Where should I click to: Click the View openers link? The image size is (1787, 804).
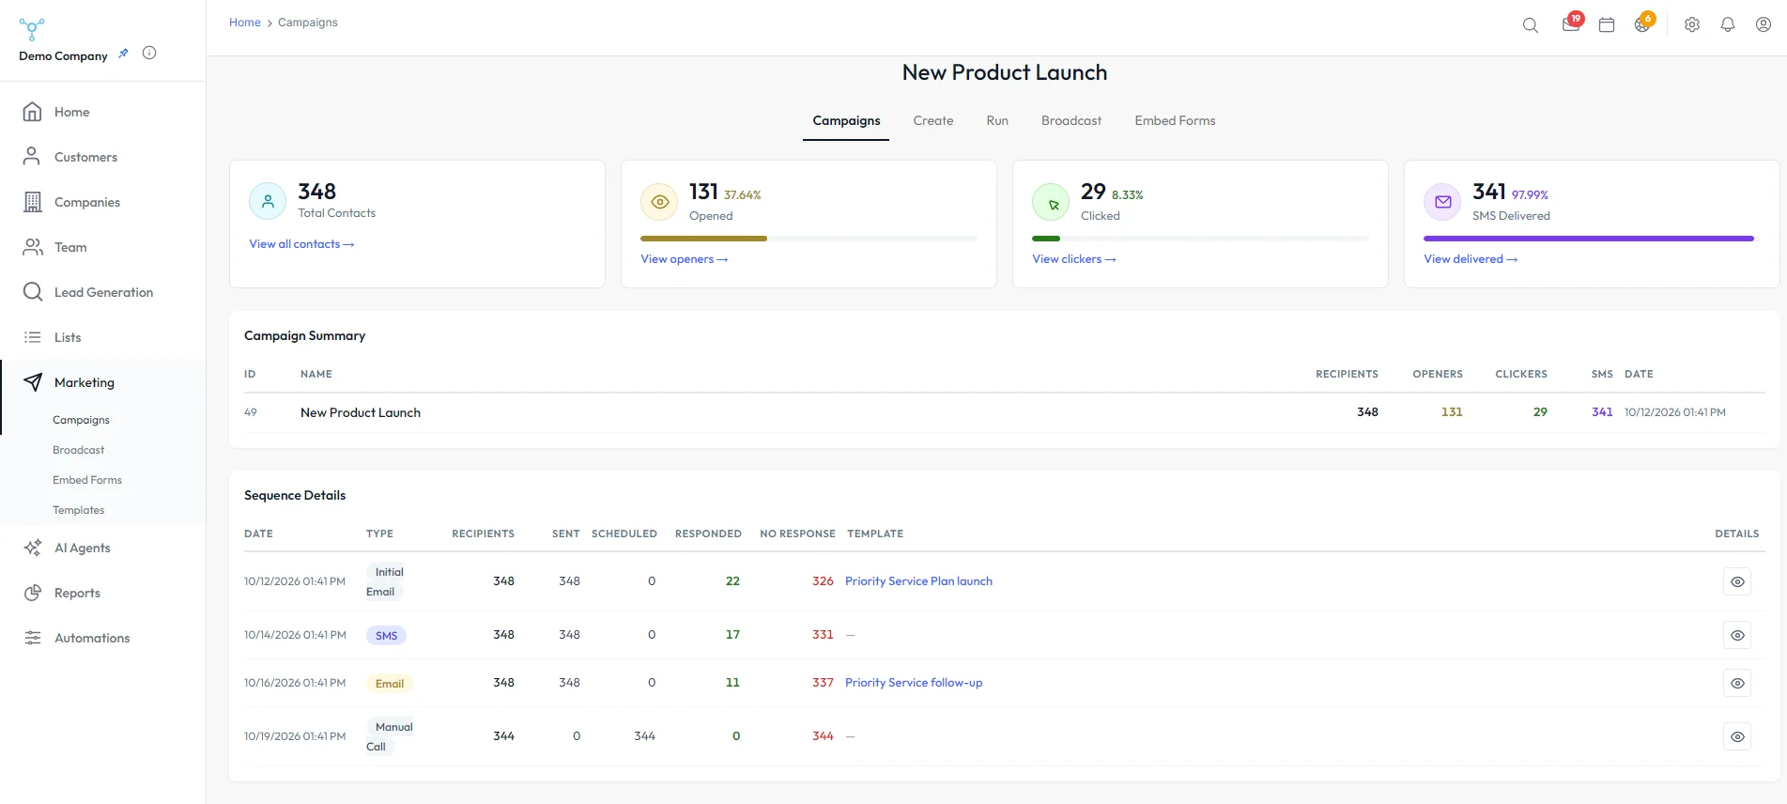(x=685, y=259)
